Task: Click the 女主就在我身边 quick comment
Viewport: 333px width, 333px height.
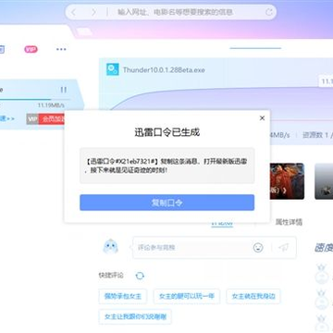Action: (253, 297)
